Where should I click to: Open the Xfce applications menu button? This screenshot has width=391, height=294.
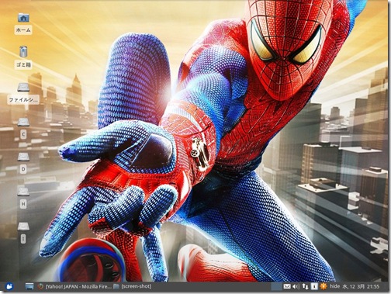point(9,286)
